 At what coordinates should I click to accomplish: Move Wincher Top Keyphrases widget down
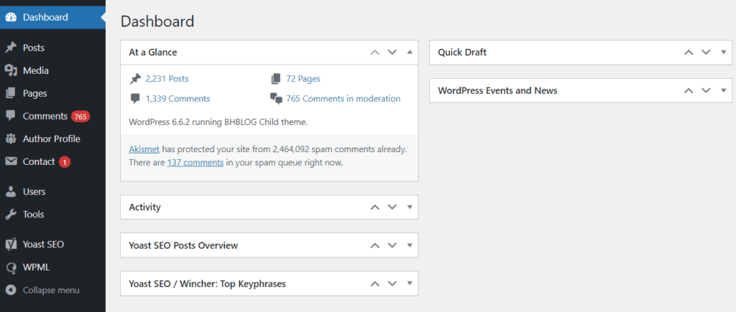(x=392, y=284)
